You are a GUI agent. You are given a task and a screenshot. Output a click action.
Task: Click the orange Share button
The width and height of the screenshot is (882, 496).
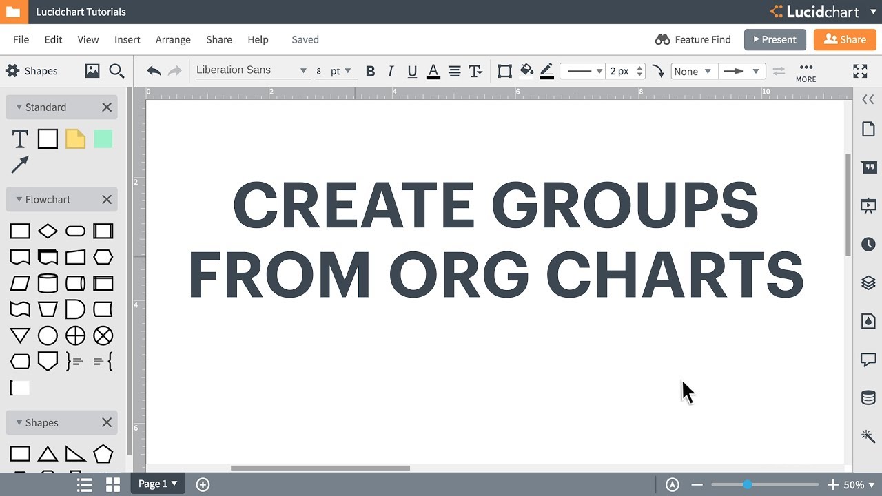coord(845,39)
